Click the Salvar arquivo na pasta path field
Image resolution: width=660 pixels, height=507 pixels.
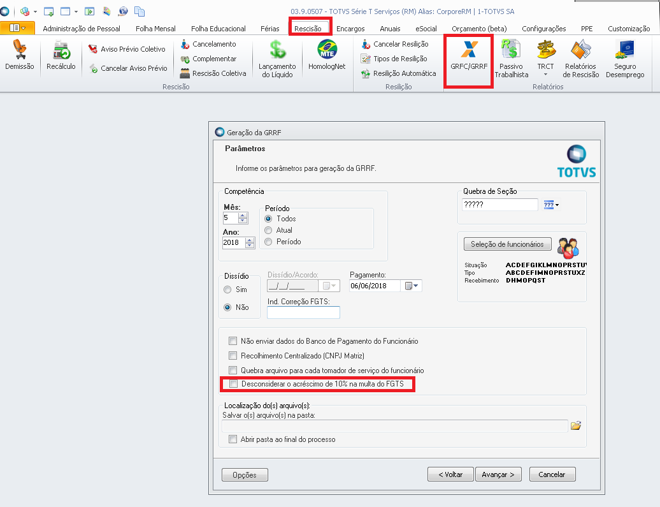395,425
